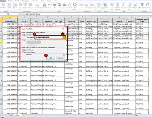The image size is (152, 118).
Task: Click the Fire Alarm System review type cell
Action: pos(92,61)
